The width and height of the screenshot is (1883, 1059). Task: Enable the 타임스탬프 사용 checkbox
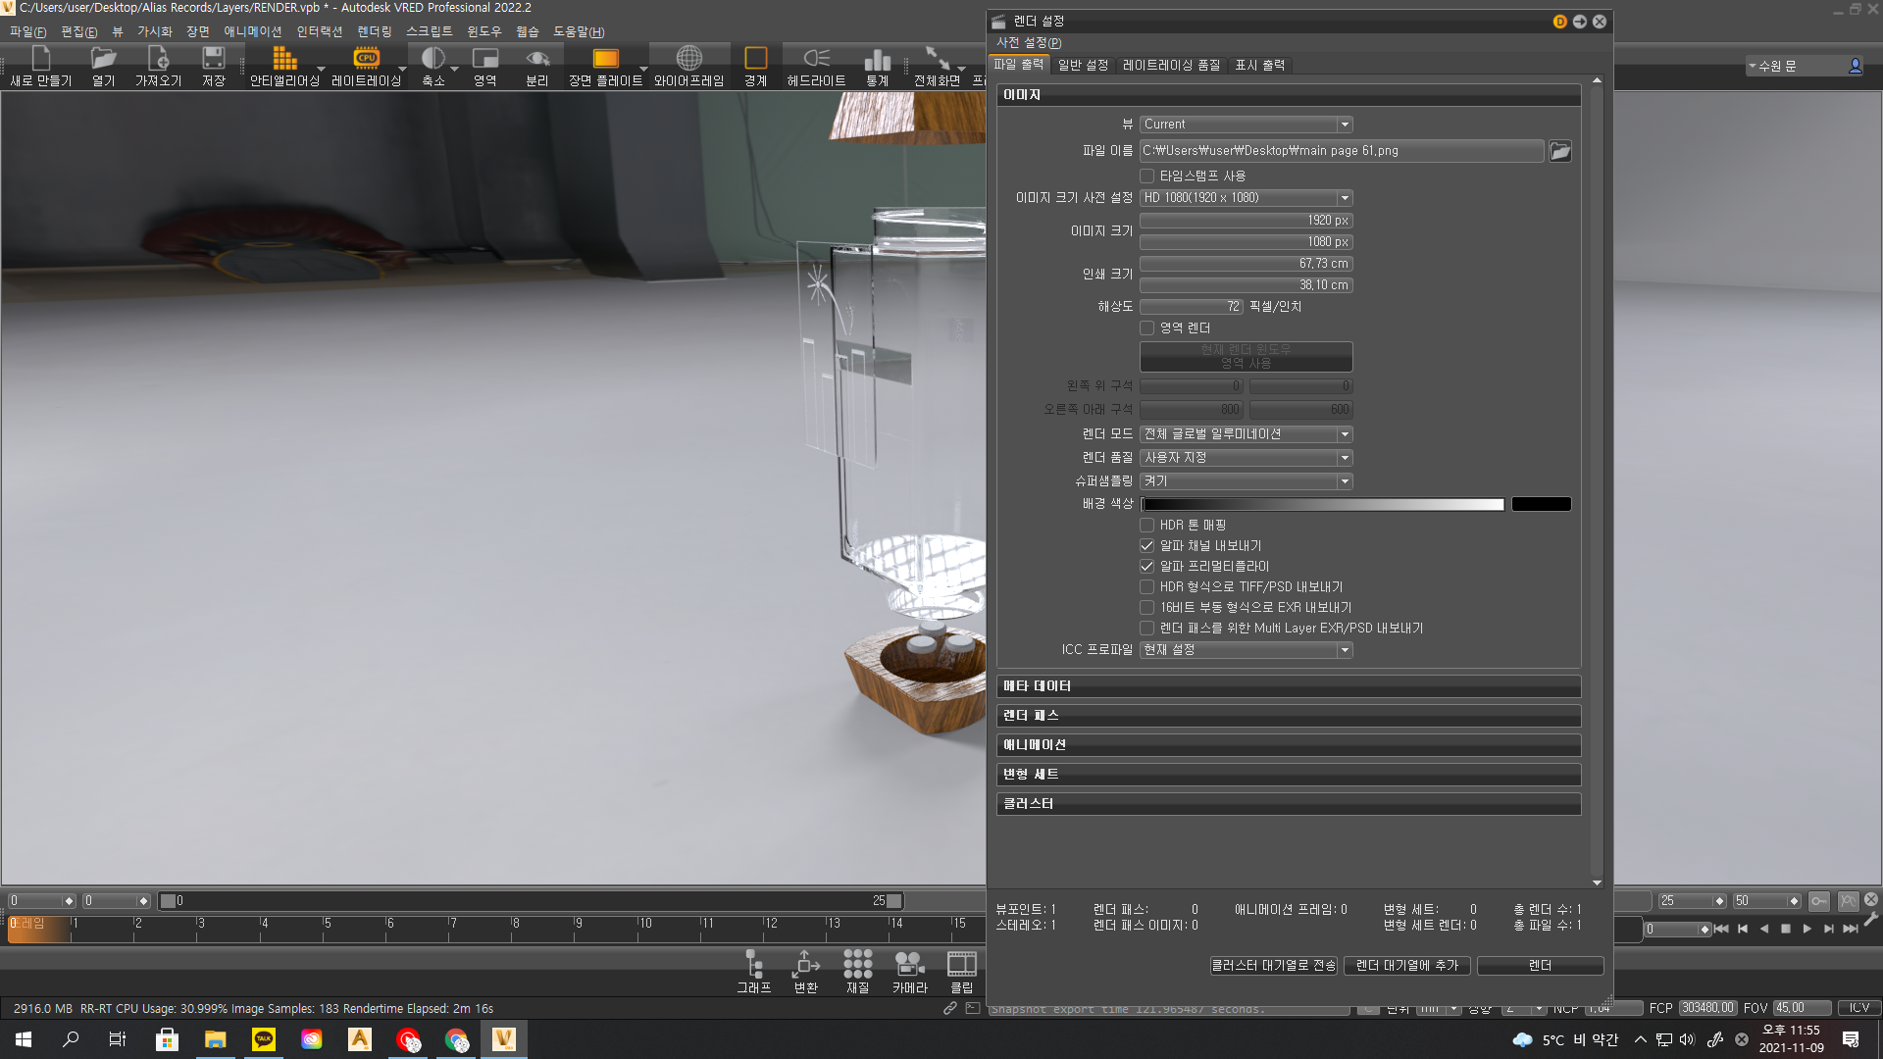[1146, 176]
